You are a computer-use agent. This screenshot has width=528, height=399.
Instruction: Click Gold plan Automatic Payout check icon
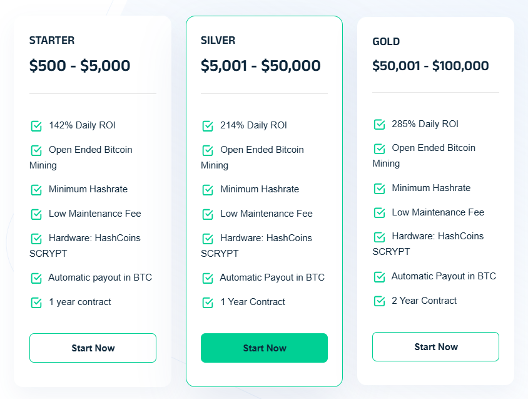[379, 277]
